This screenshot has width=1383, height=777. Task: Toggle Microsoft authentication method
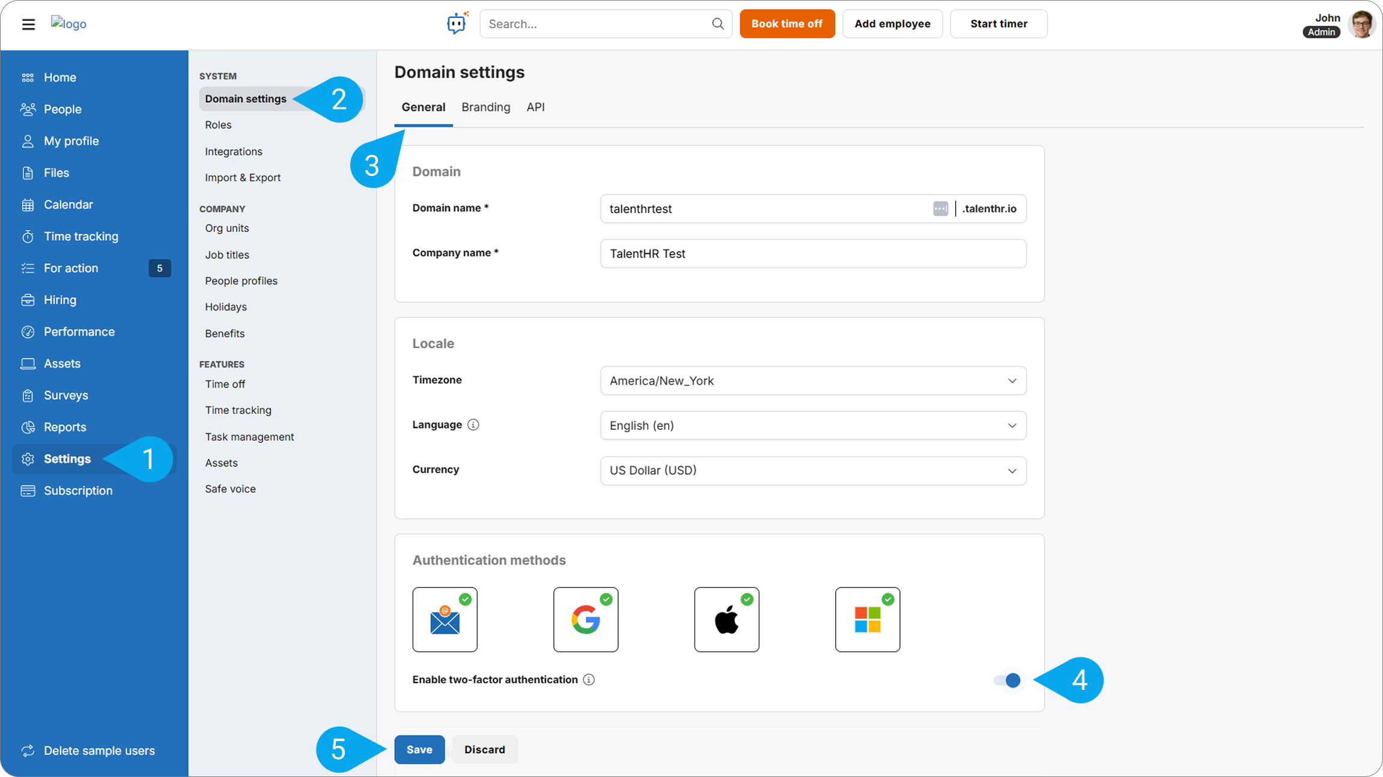pyautogui.click(x=867, y=619)
